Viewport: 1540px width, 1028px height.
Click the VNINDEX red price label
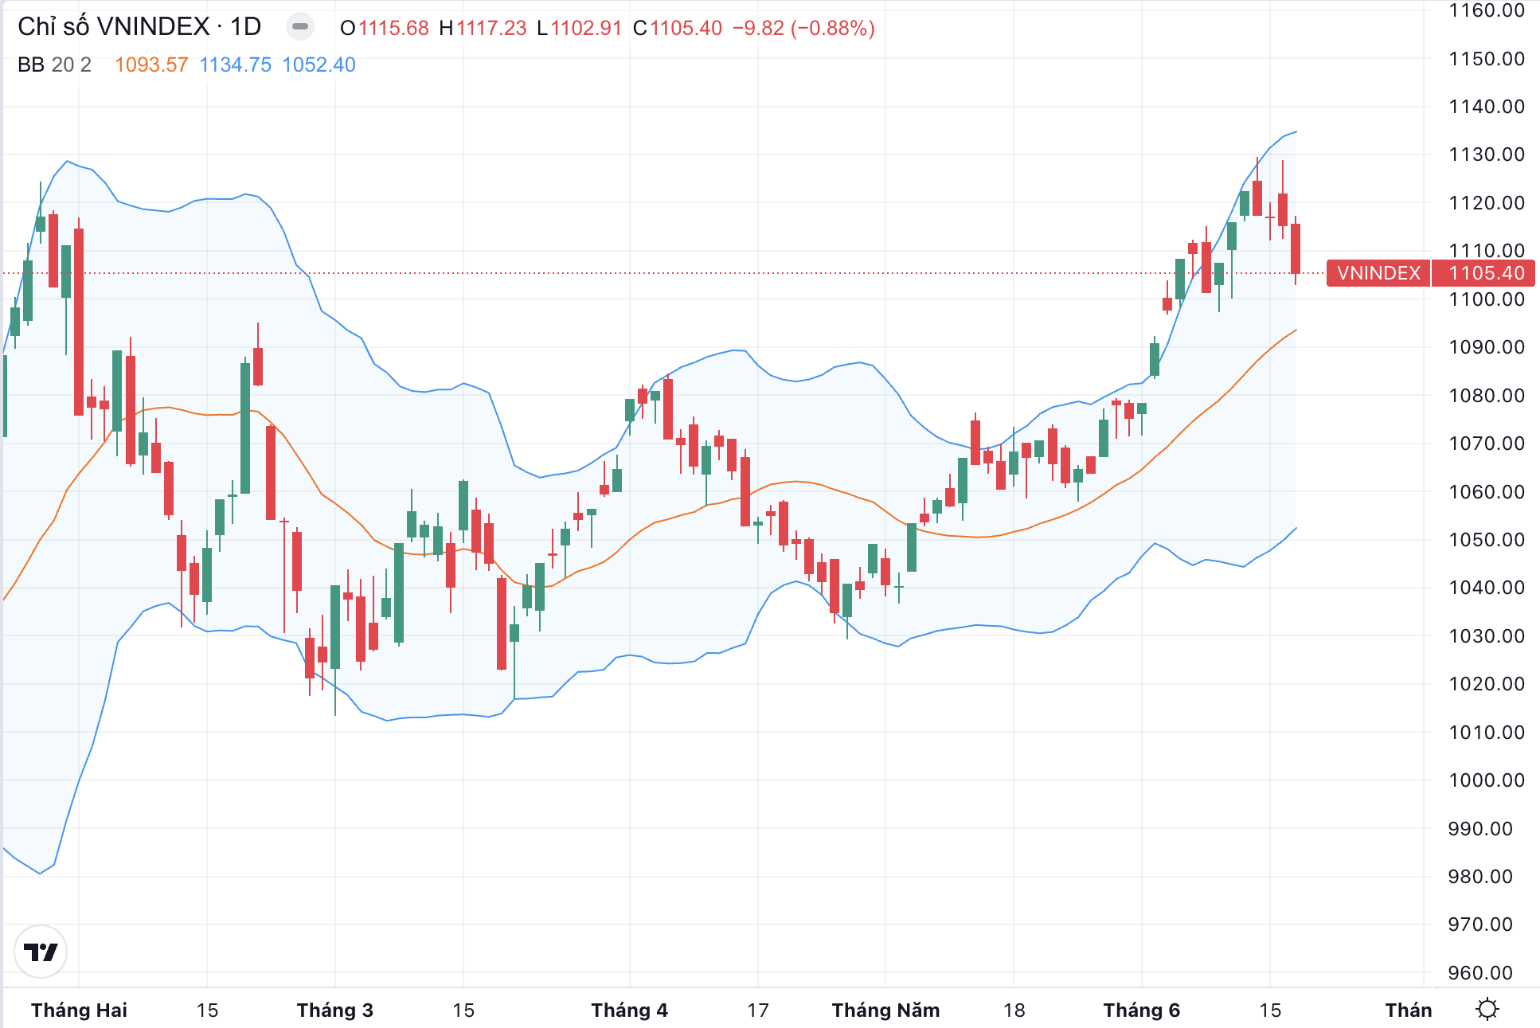pyautogui.click(x=1378, y=273)
